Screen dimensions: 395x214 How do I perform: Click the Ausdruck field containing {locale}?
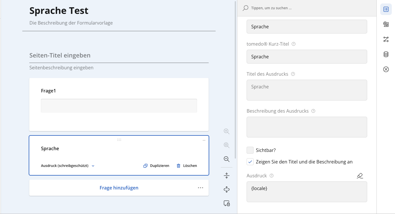(x=307, y=192)
